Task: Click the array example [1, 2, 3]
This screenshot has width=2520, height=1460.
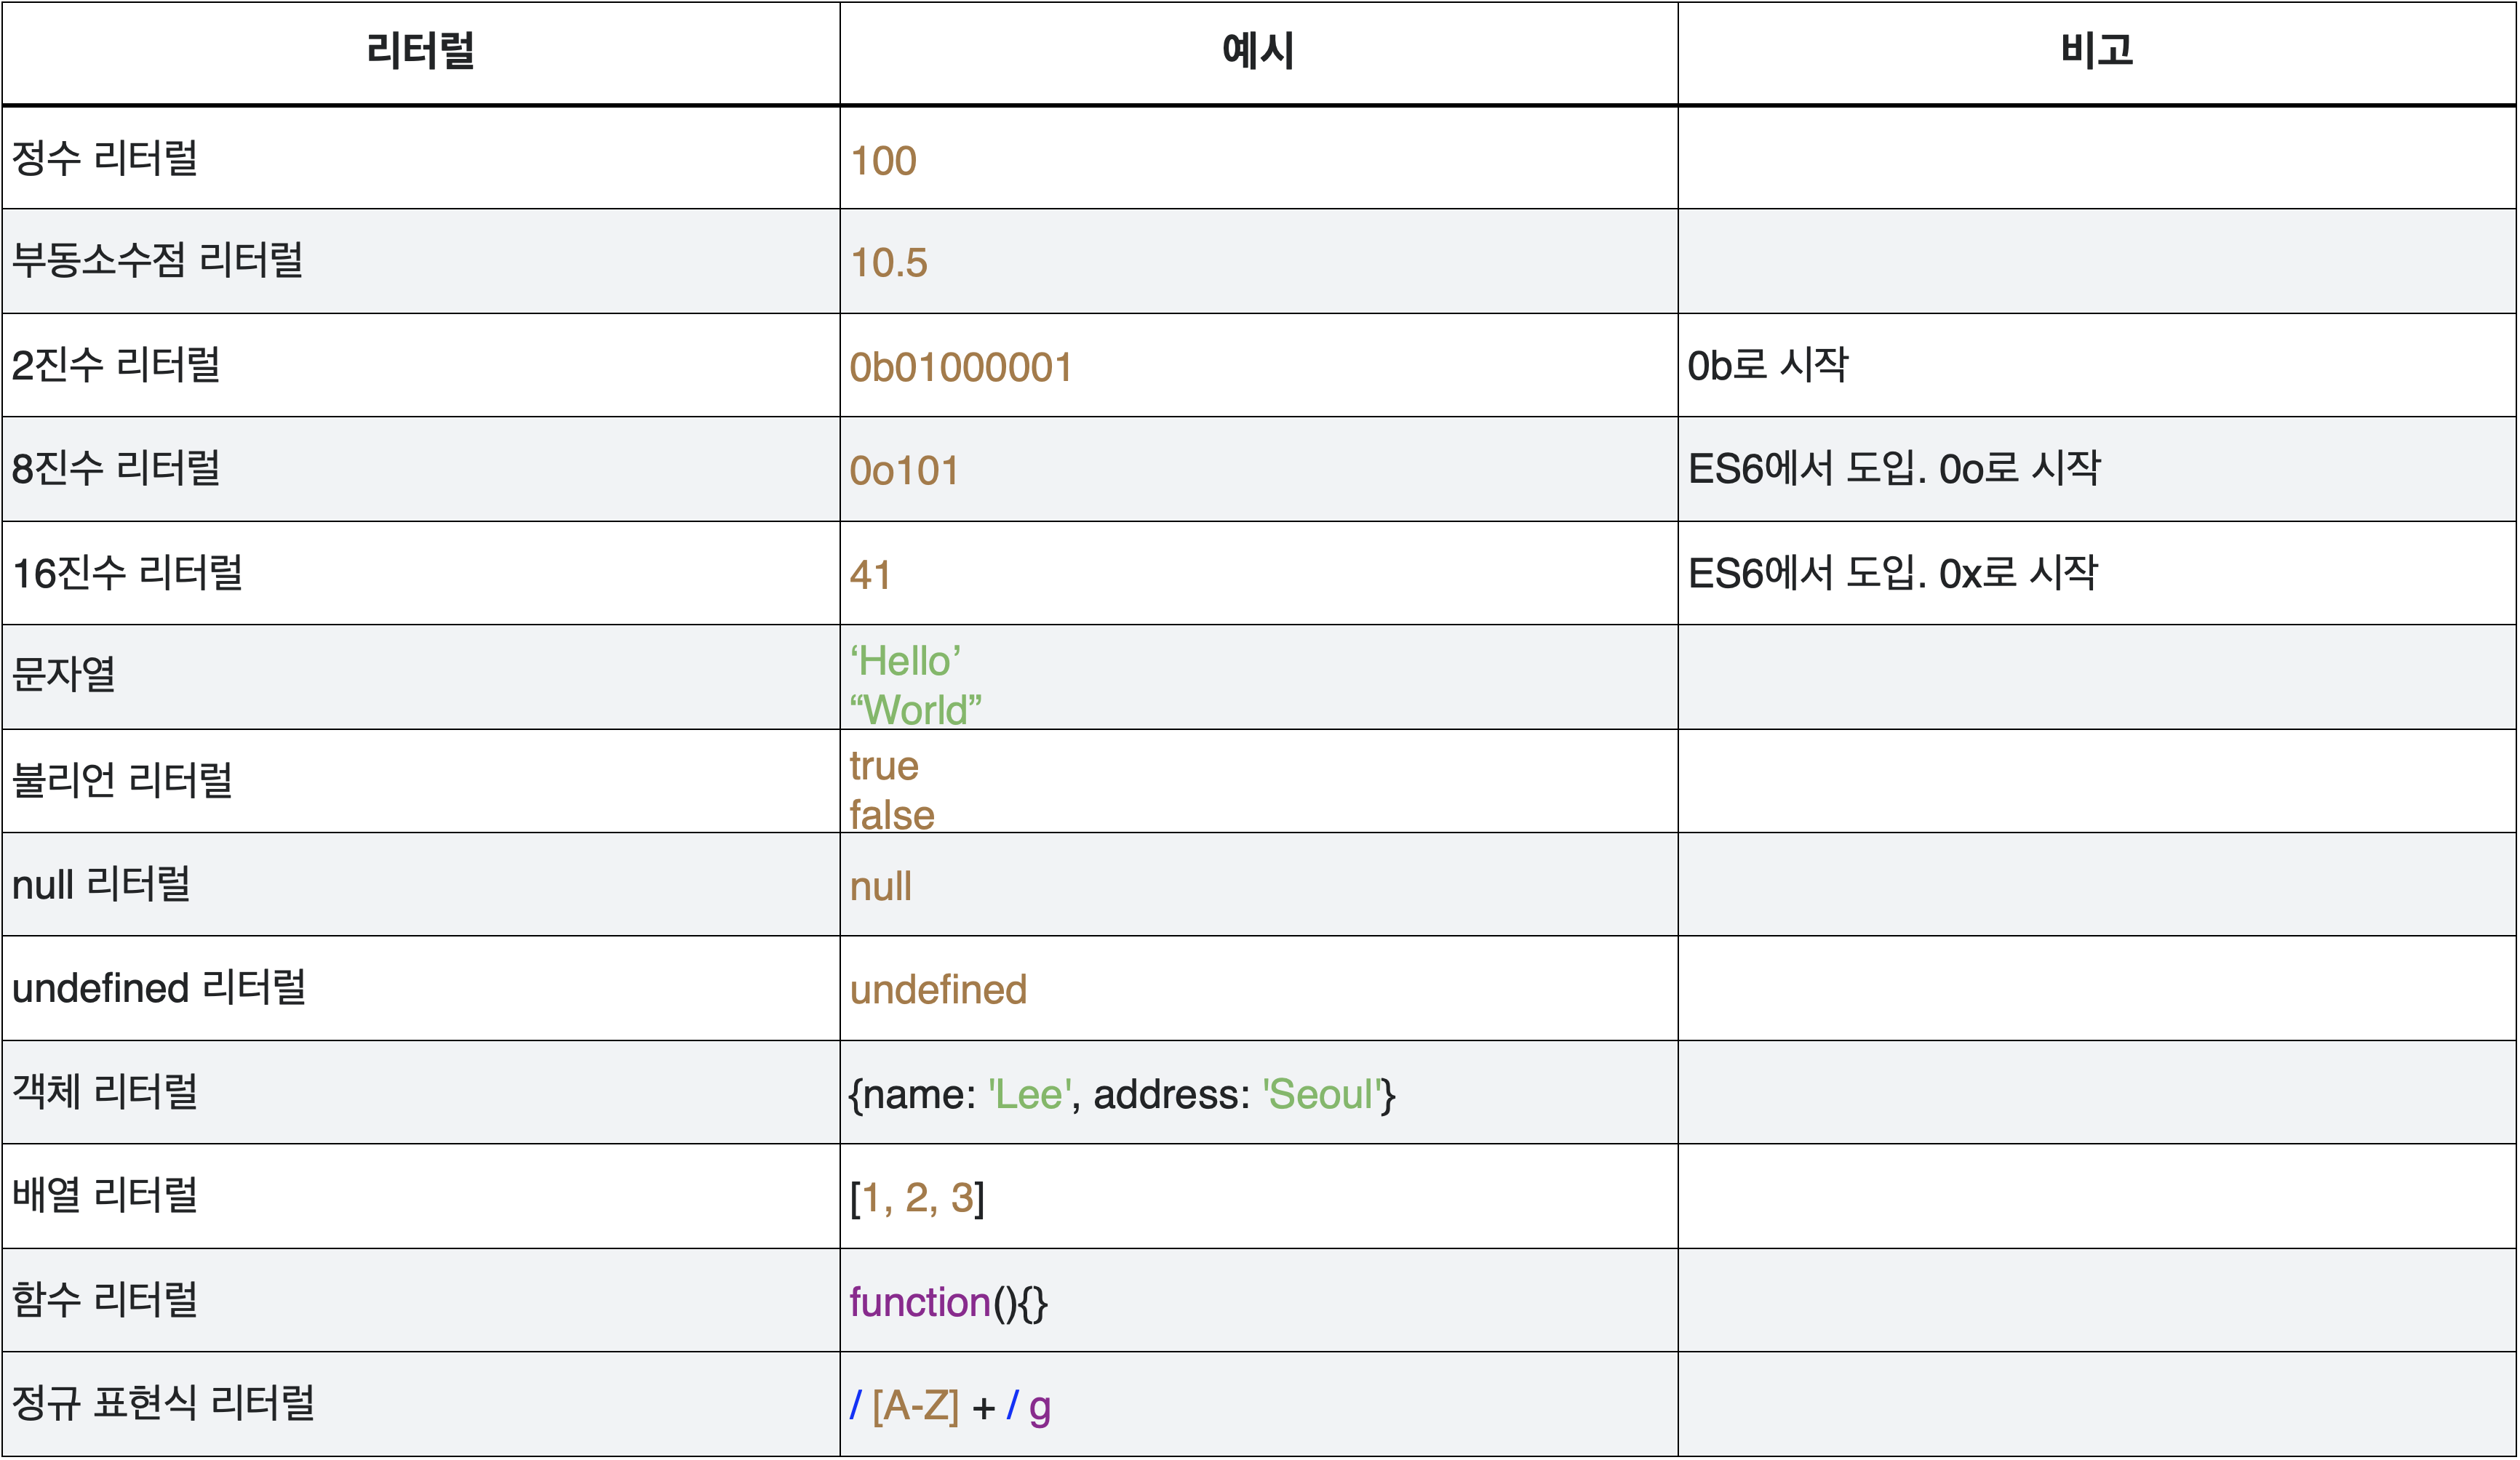Action: pyautogui.click(x=917, y=1198)
